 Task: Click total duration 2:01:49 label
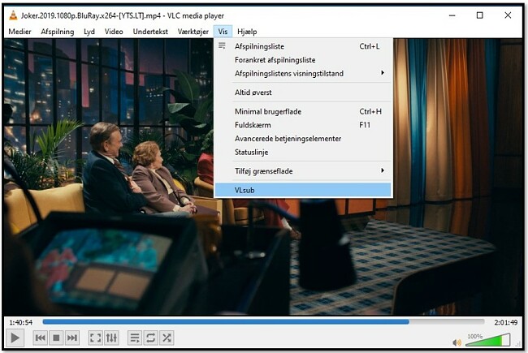coord(506,322)
